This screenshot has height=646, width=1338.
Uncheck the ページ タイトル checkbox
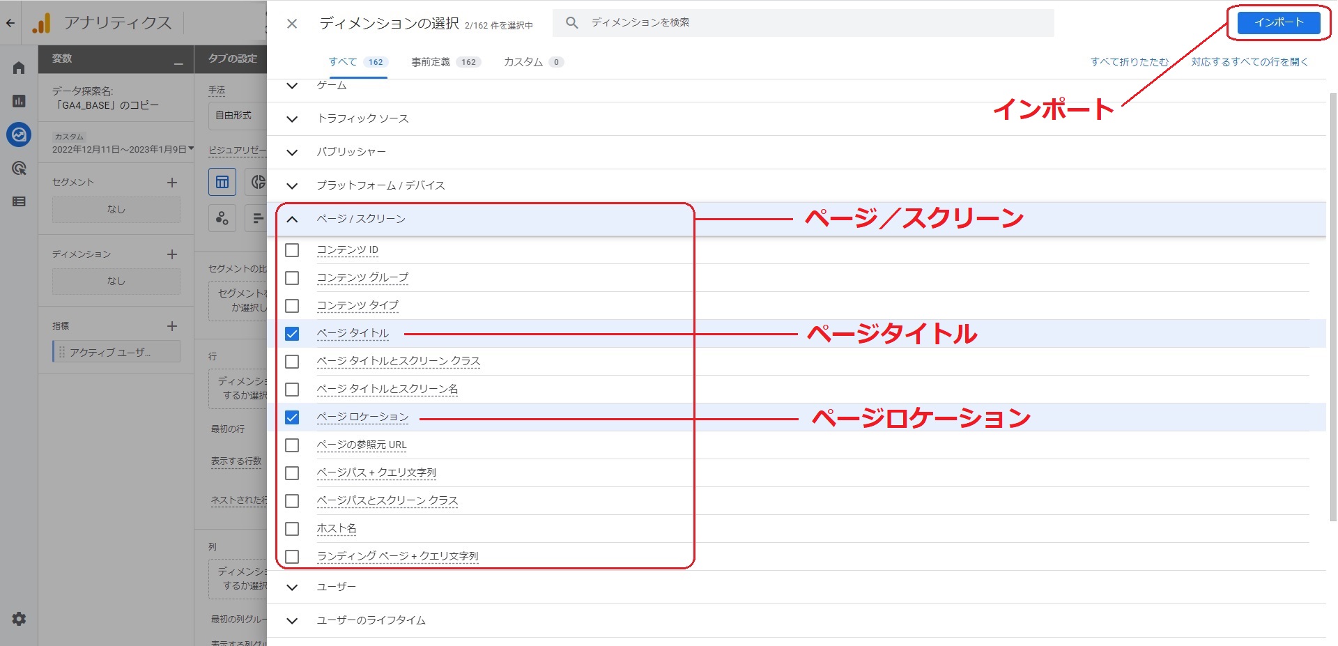click(x=292, y=334)
